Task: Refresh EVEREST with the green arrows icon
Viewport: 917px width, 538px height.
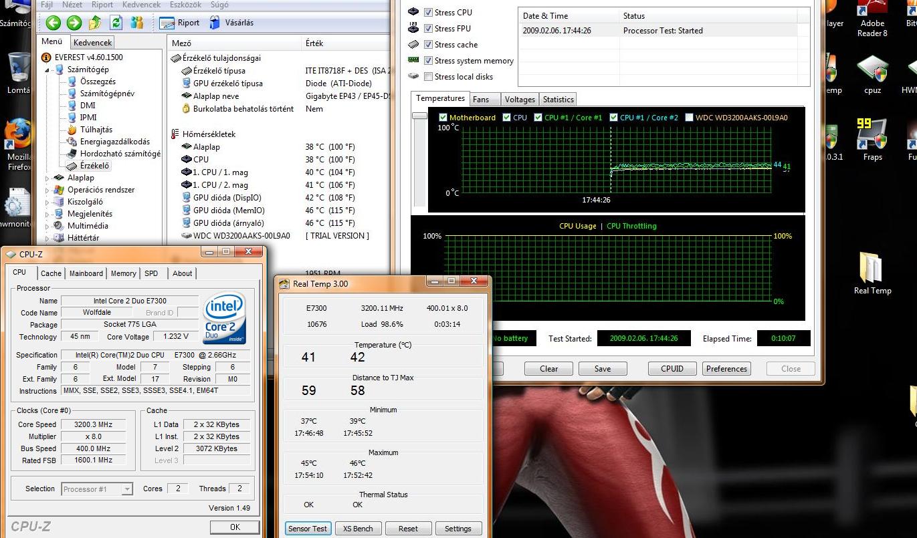Action: pos(116,23)
